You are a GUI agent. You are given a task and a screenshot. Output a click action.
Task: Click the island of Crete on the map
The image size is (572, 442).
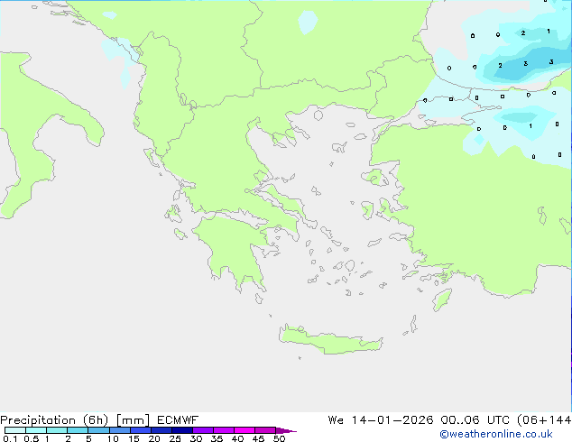[330, 341]
